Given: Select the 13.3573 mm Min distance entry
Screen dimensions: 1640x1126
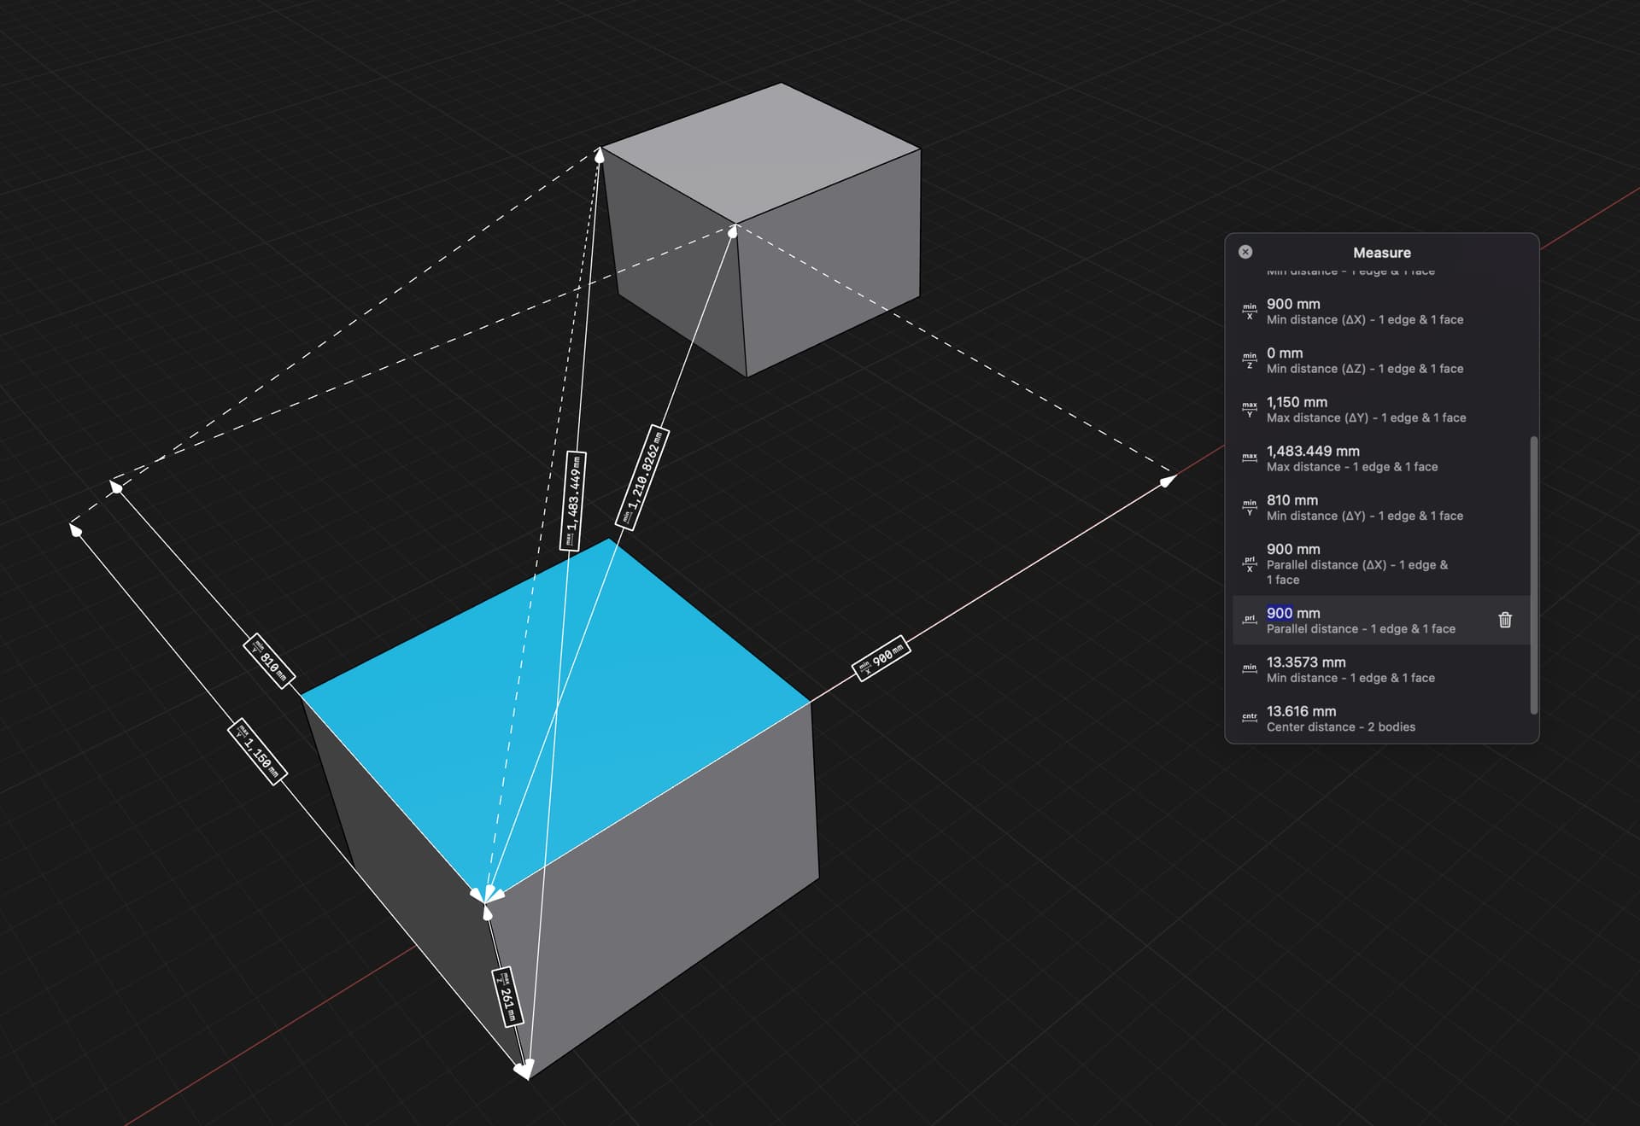Looking at the screenshot, I should tap(1381, 669).
